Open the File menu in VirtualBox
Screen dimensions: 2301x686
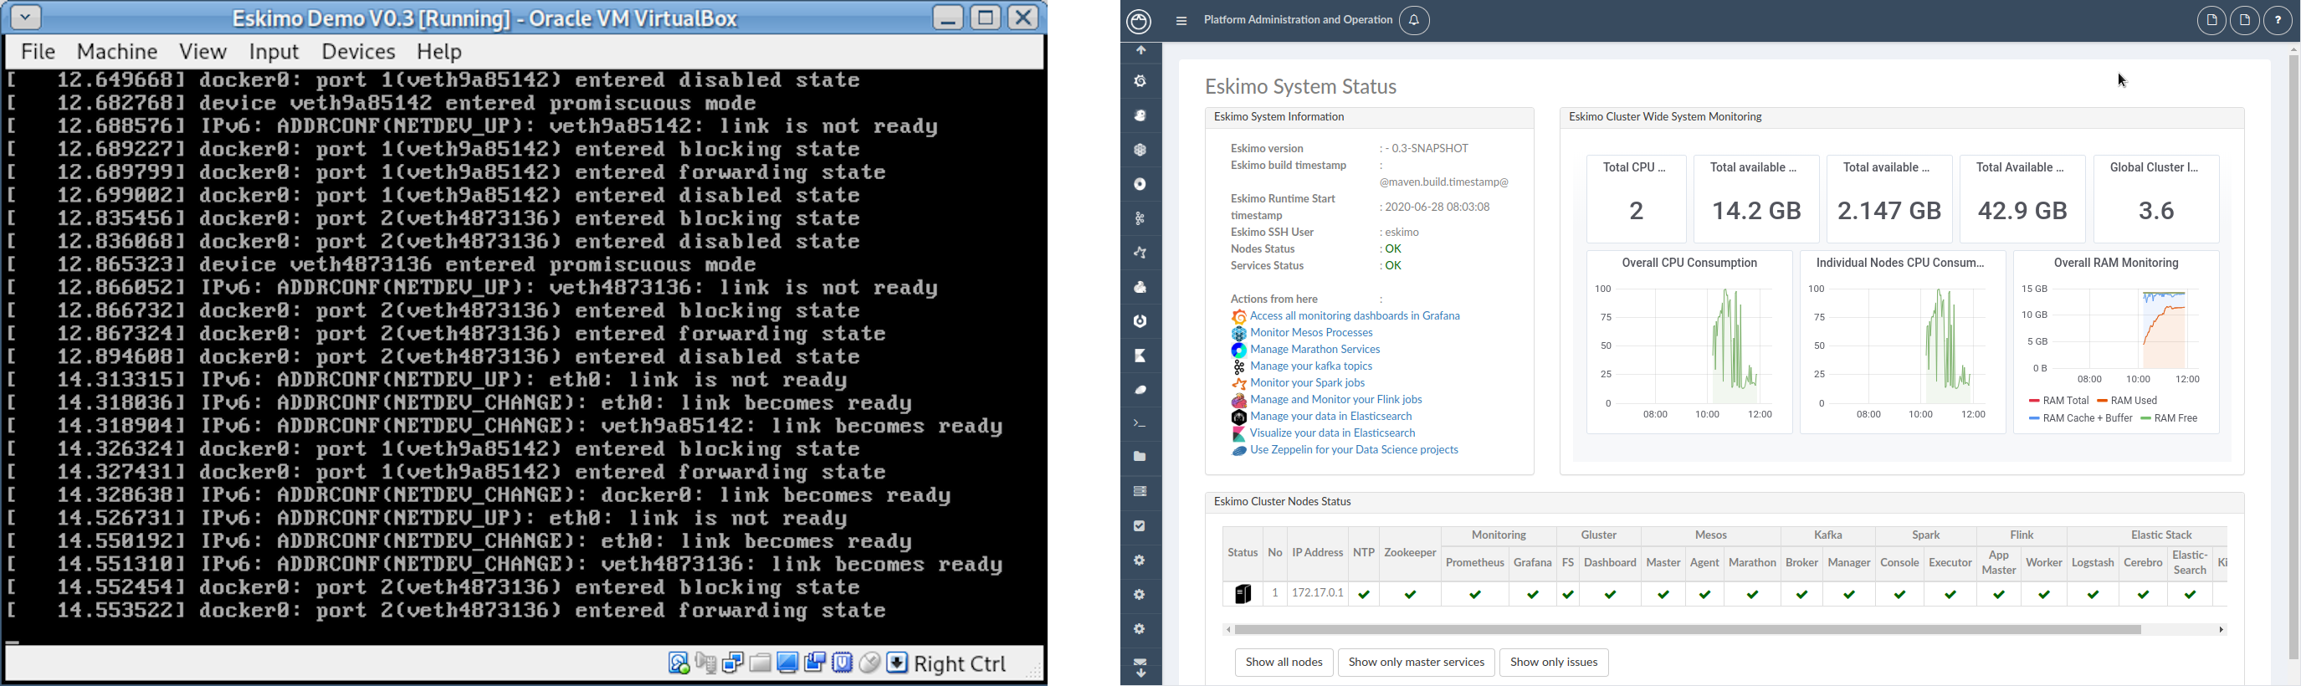click(x=38, y=52)
